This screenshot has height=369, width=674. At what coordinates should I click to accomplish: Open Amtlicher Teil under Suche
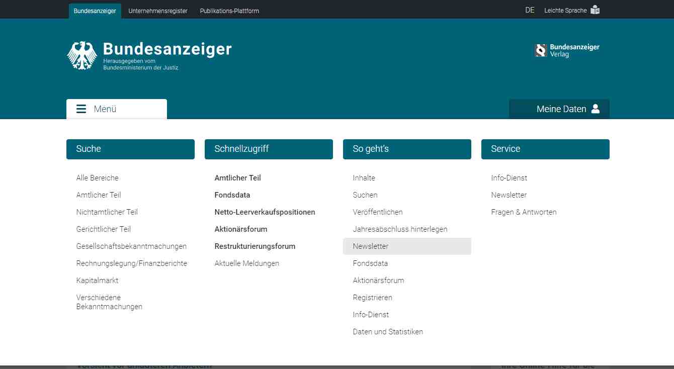[99, 195]
